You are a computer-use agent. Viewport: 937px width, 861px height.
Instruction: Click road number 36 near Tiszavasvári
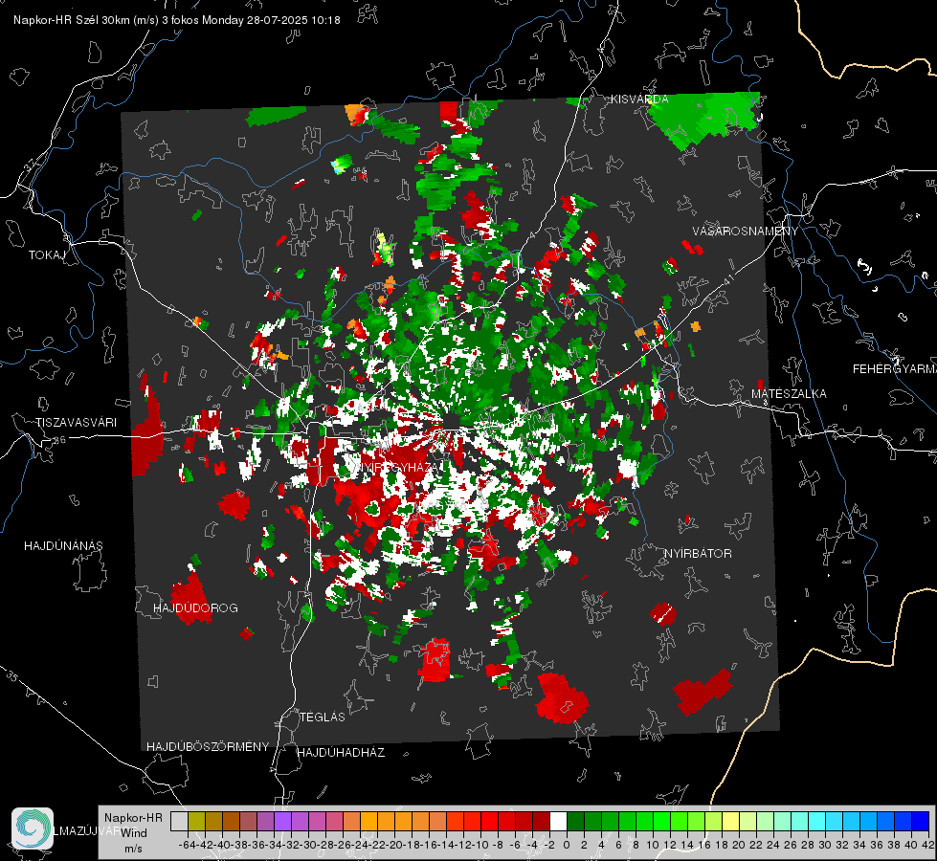[x=59, y=440]
